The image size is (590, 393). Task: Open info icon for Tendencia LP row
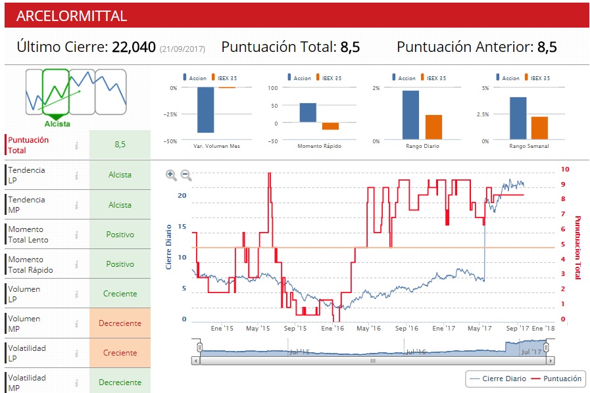click(x=77, y=175)
